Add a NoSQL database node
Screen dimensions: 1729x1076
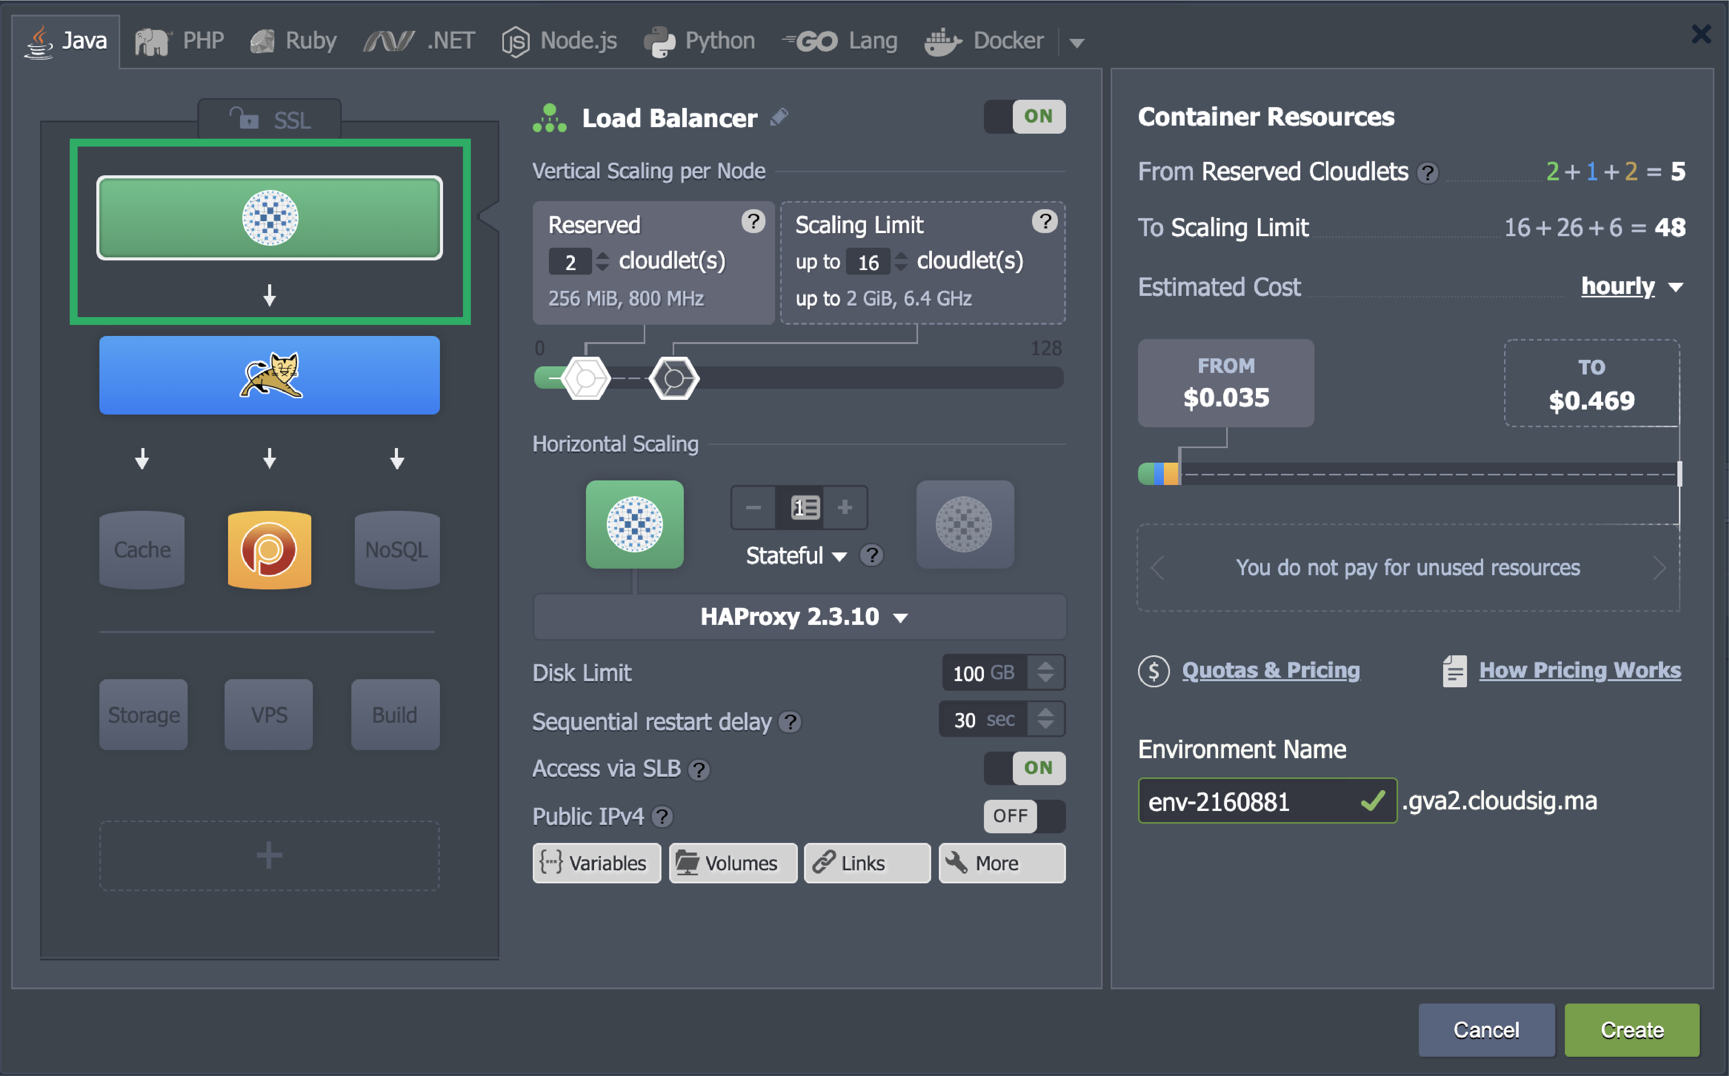click(397, 549)
